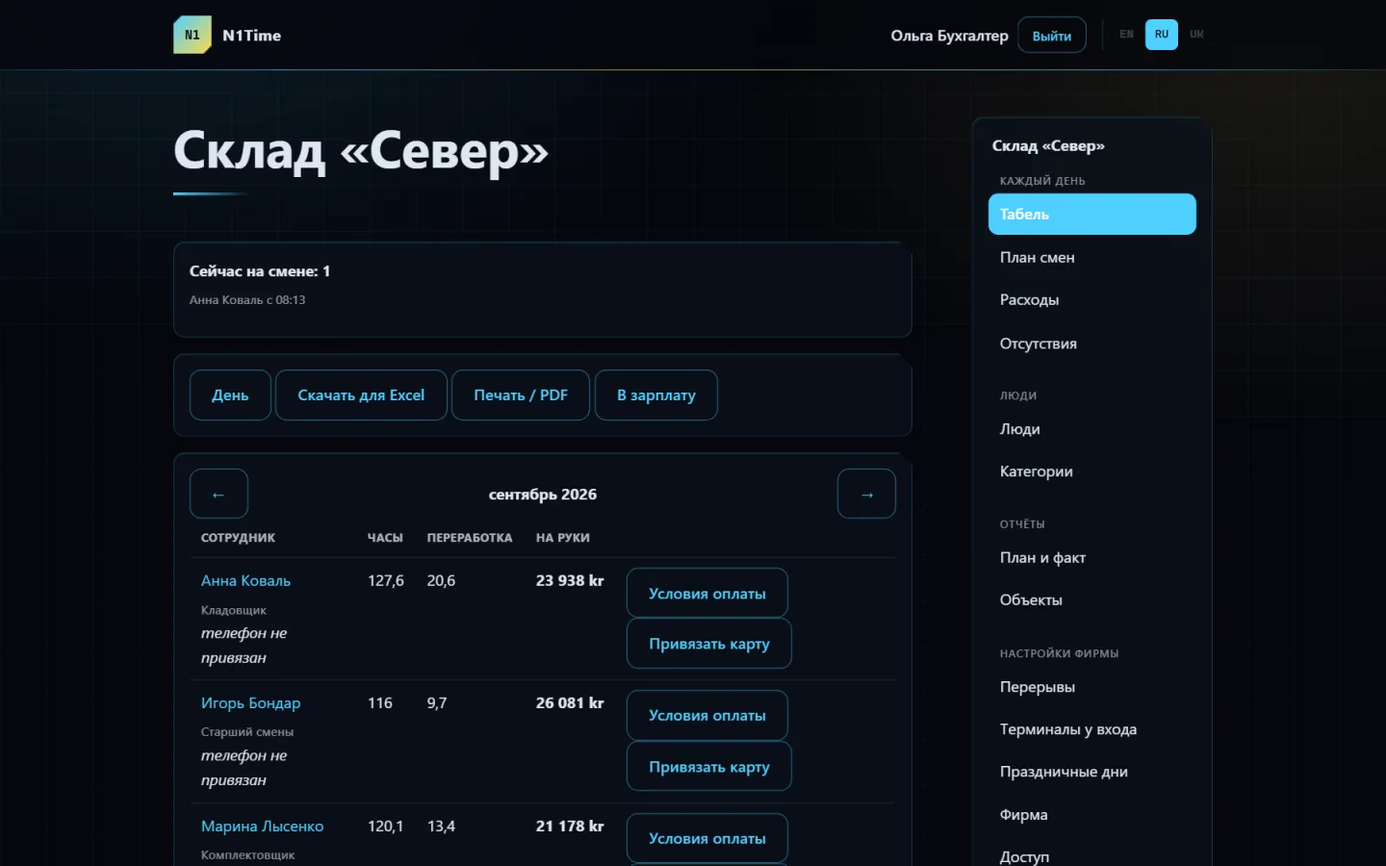Click overtime value 13,4

pyautogui.click(x=441, y=827)
